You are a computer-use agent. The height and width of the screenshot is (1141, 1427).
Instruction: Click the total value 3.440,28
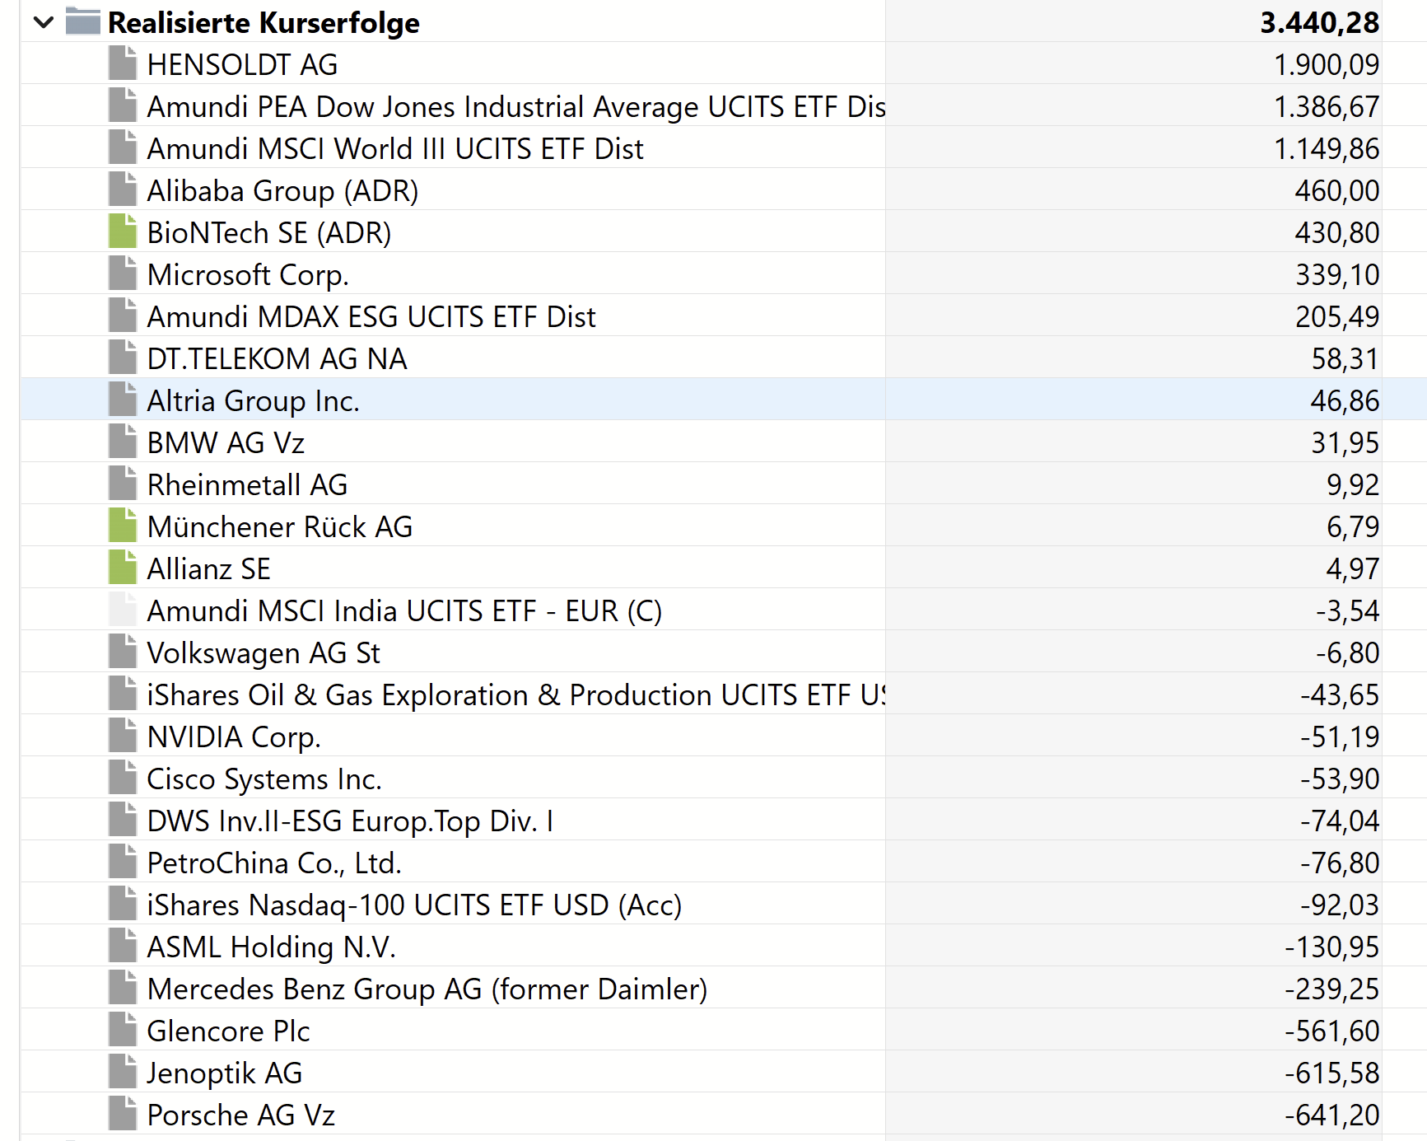pos(1319,22)
